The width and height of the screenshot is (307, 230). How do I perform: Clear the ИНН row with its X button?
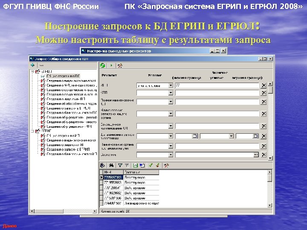pos(264,85)
